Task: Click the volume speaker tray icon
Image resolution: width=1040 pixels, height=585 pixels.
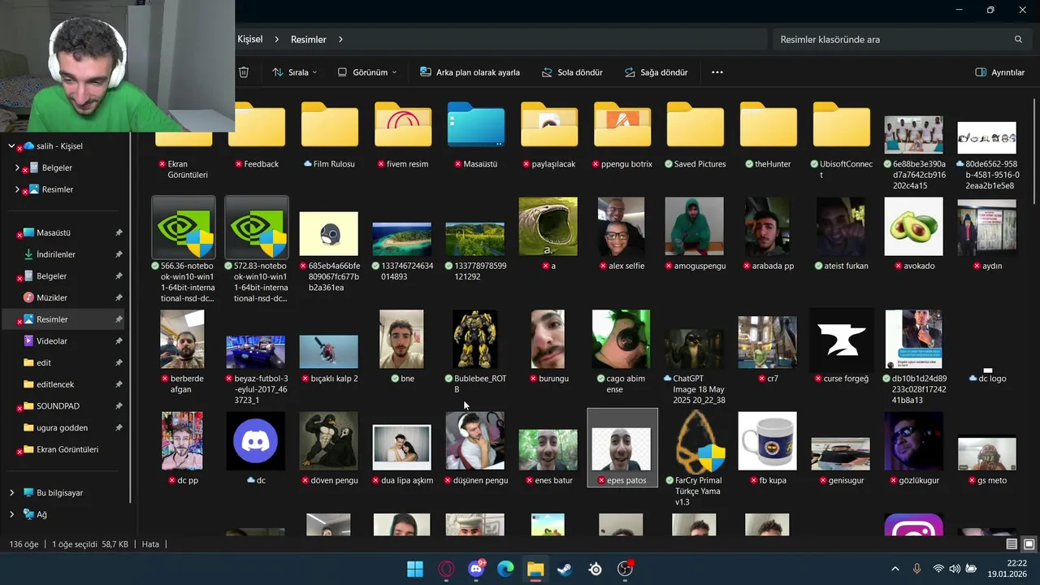Action: point(955,569)
